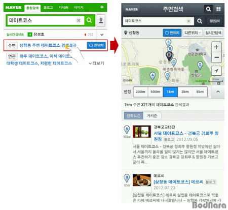The height and width of the screenshot is (210, 228).
Task: Set radius to 3km
Action: (185, 92)
